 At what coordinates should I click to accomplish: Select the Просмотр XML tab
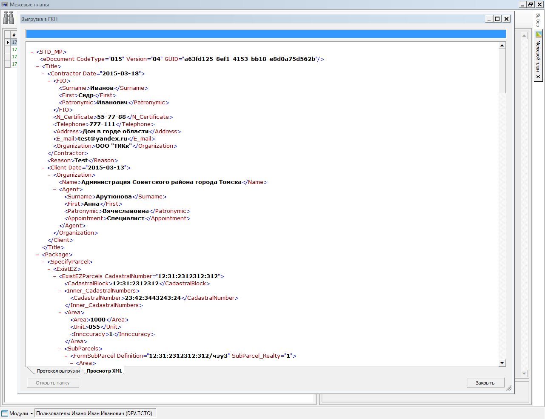click(104, 371)
